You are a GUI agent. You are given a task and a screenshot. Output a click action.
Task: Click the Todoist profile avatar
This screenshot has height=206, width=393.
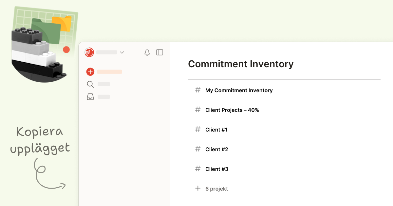point(89,52)
